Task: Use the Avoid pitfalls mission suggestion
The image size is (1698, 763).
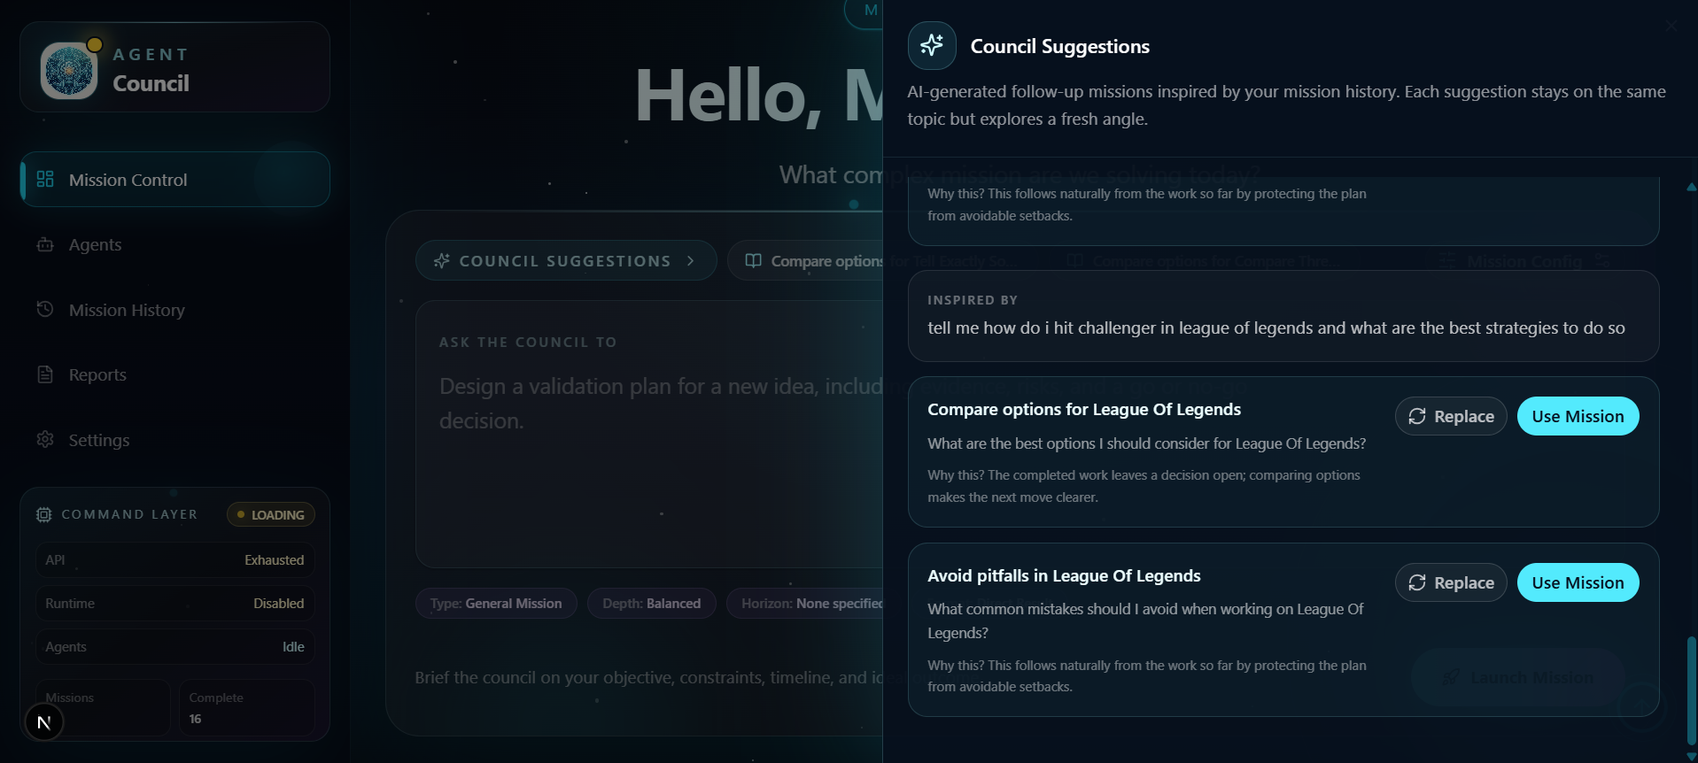Action: coord(1578,582)
